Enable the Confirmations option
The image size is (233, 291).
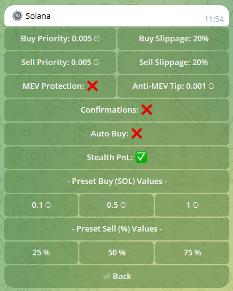pos(117,110)
